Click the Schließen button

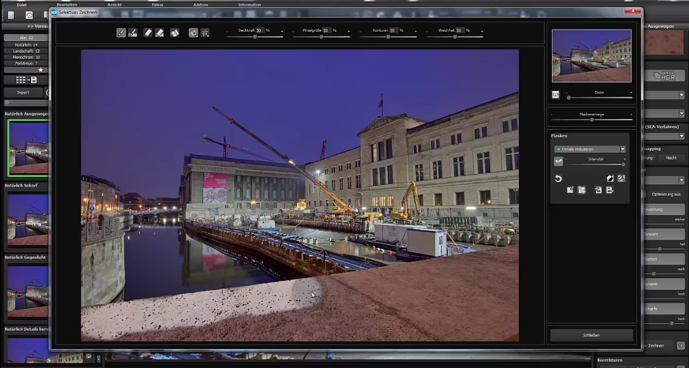point(591,335)
